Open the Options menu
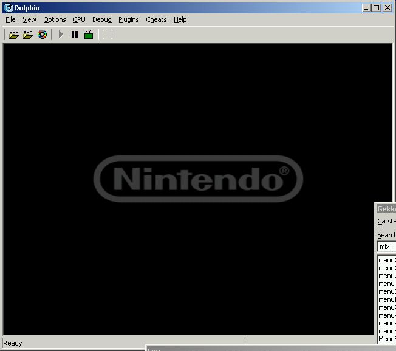This screenshot has width=396, height=351. (55, 19)
